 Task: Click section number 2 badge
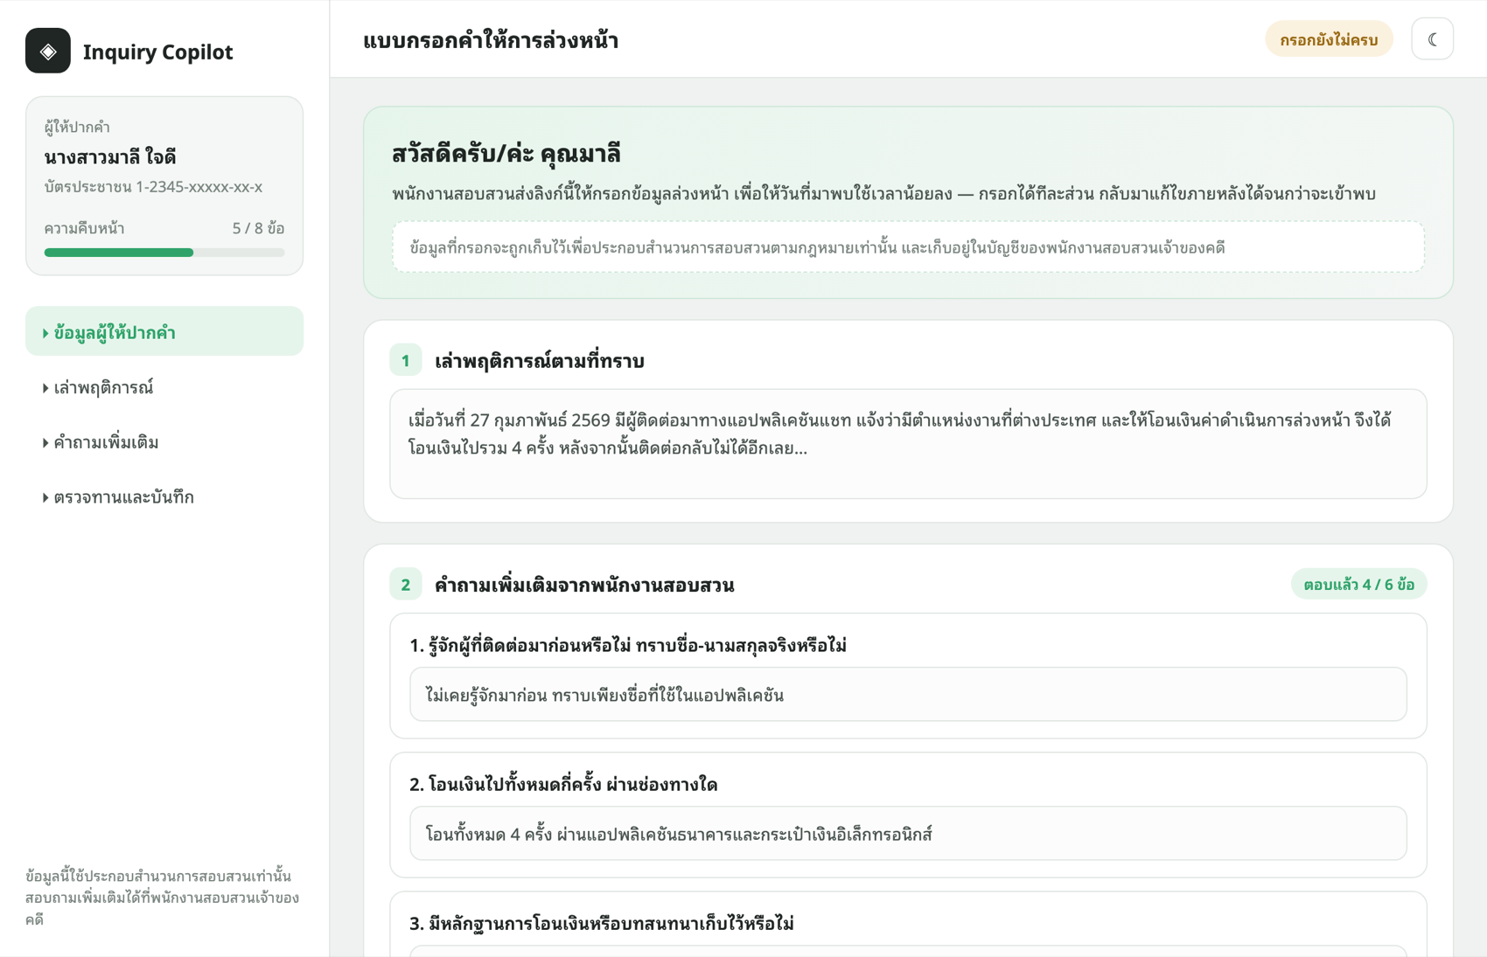[406, 585]
